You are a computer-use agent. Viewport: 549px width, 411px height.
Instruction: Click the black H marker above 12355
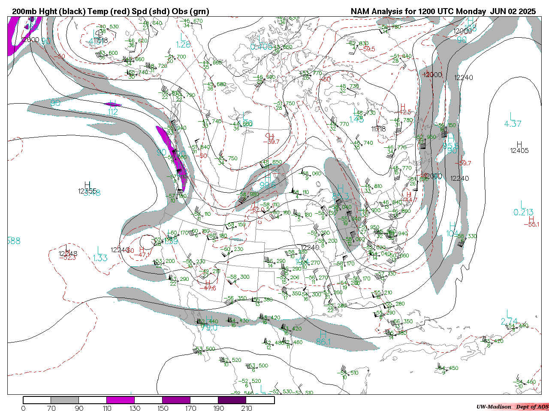(87, 185)
